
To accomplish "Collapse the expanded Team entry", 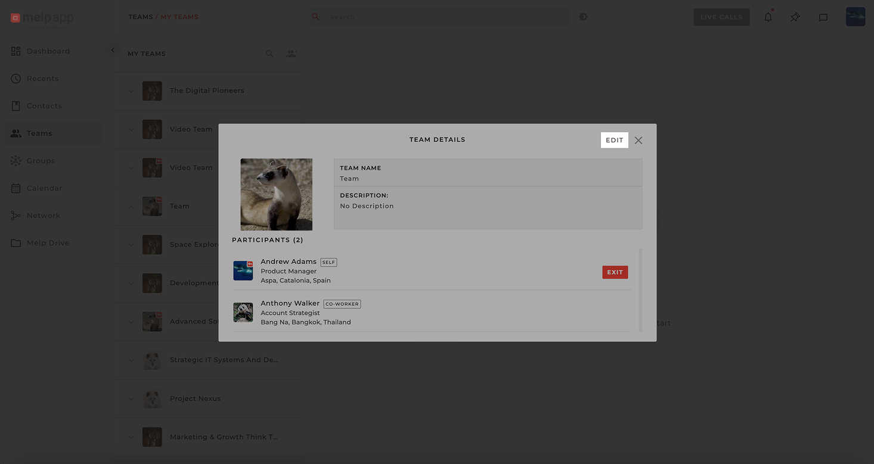I will click(132, 207).
